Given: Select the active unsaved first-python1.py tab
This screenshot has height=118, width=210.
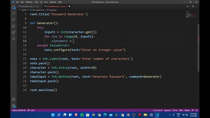Looking at the screenshot, I should tap(57, 6).
